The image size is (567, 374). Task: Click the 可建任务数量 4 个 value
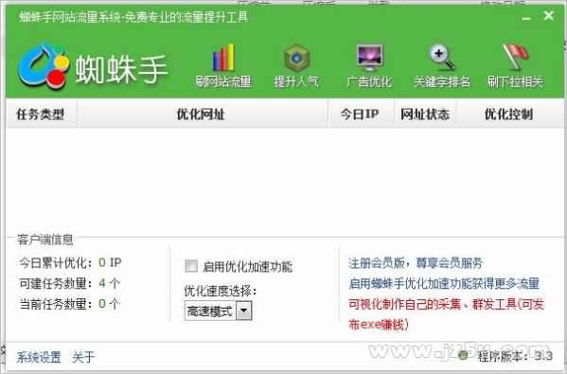pyautogui.click(x=109, y=283)
